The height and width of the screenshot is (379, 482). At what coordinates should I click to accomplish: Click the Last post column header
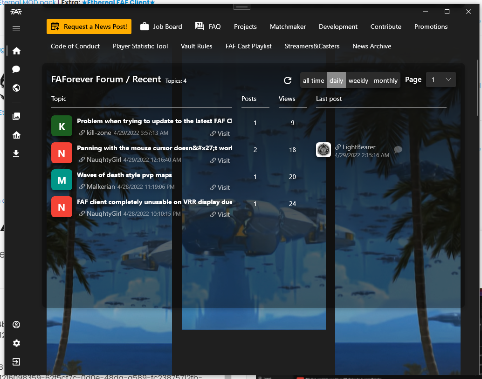(329, 99)
